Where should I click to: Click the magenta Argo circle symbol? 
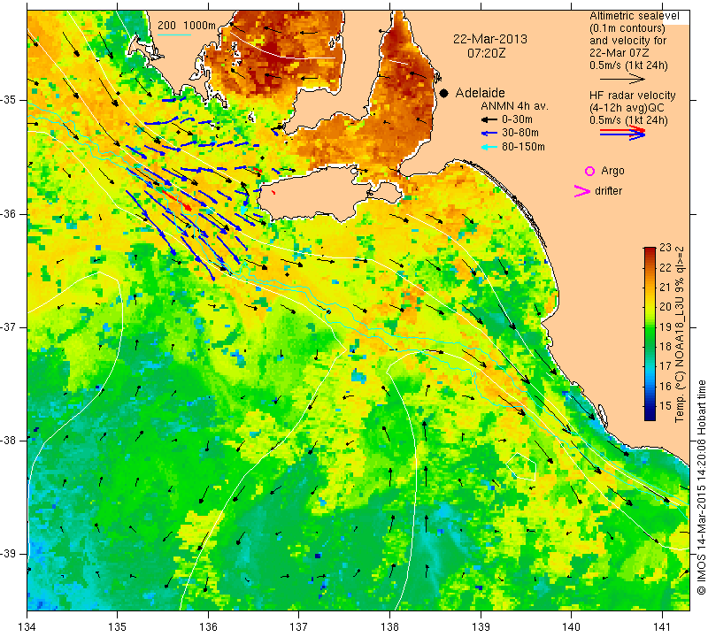point(589,171)
